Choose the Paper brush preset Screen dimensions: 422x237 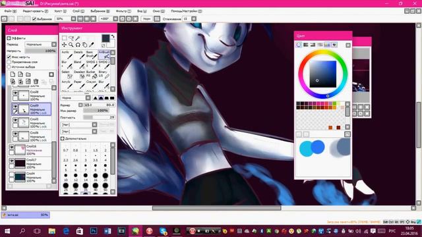pos(79,84)
